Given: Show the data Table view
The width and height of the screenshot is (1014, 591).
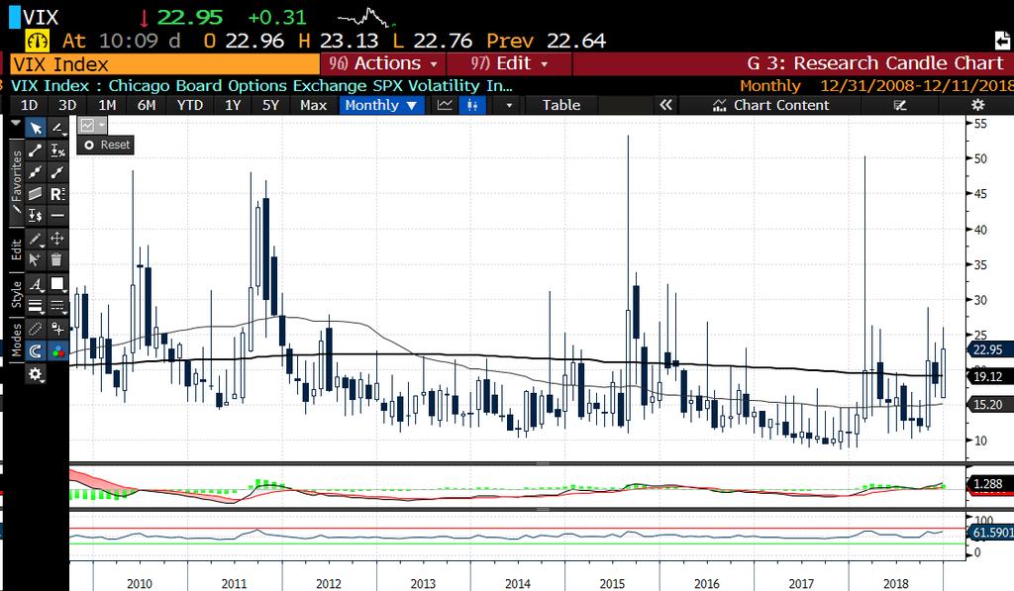Looking at the screenshot, I should [560, 105].
